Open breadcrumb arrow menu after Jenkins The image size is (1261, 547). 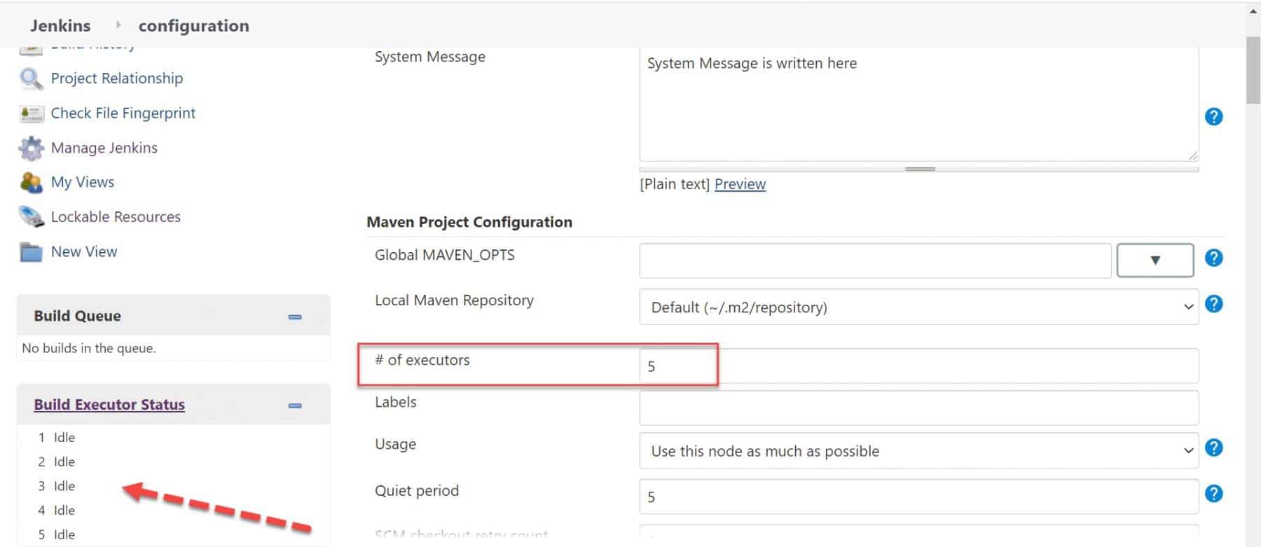118,25
